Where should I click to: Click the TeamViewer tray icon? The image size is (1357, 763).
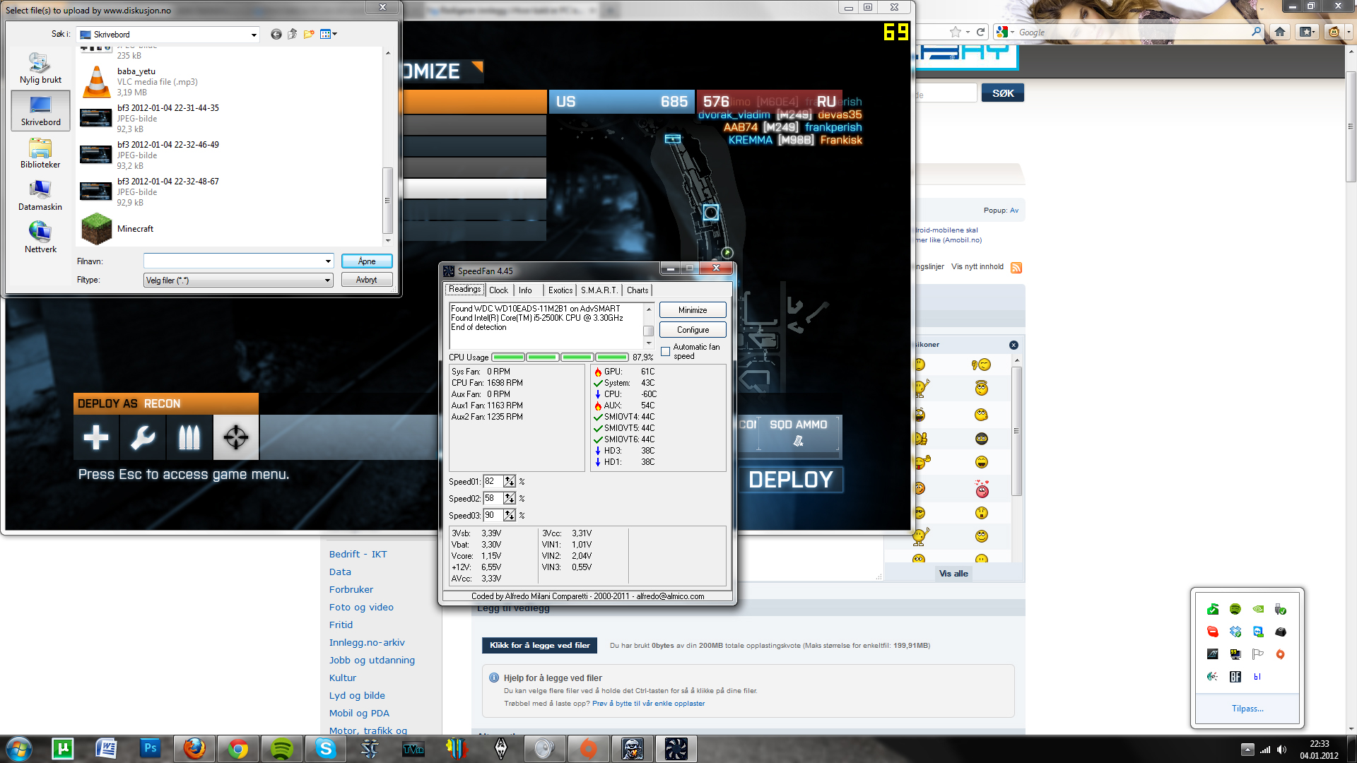(x=1258, y=632)
